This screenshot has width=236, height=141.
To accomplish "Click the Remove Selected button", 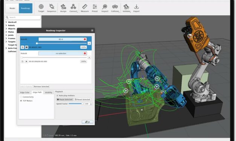I will [x=41, y=87].
